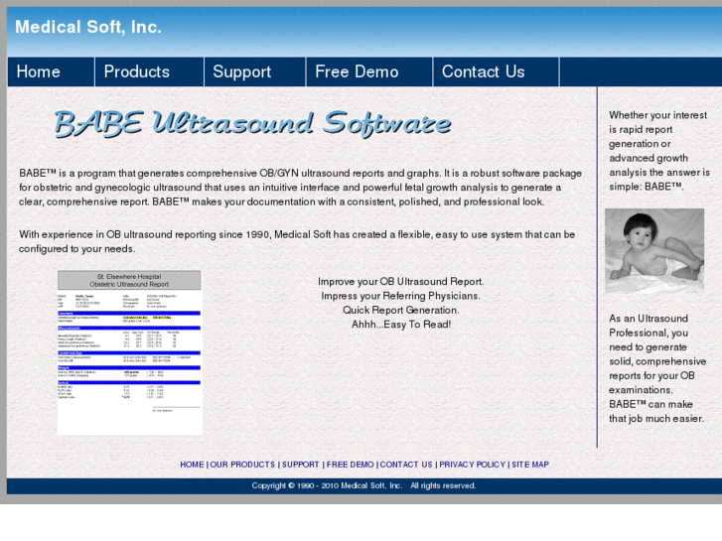Open the PRIVACY POLICY footer link
The height and width of the screenshot is (541, 722).
point(472,465)
